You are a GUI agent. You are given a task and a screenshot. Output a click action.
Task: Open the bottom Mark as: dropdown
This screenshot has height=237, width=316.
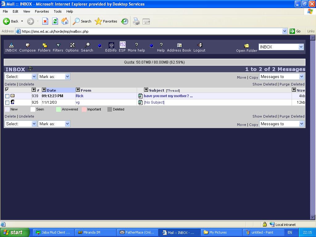coord(54,124)
